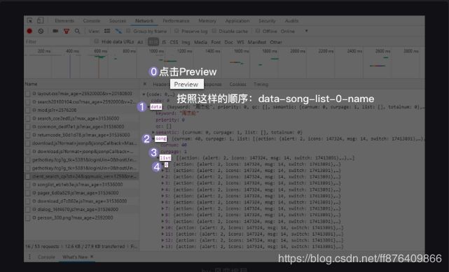Open the Online throttling dropdown arrow

(x=306, y=31)
